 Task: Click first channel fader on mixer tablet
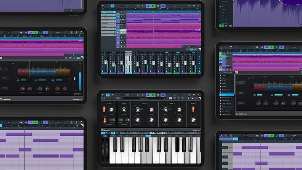pyautogui.click(x=105, y=62)
